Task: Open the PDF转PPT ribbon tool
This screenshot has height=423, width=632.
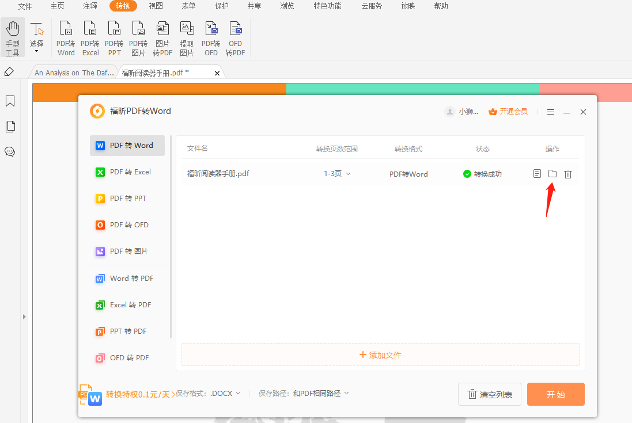Action: point(114,37)
